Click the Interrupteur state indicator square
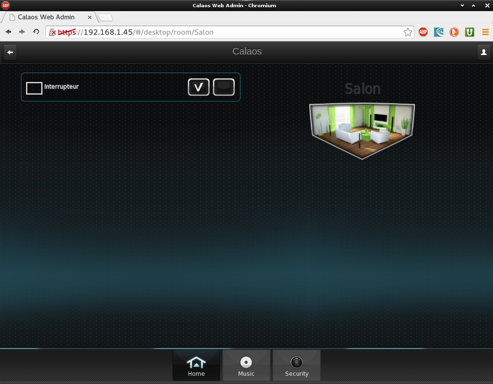This screenshot has height=384, width=493. [34, 88]
